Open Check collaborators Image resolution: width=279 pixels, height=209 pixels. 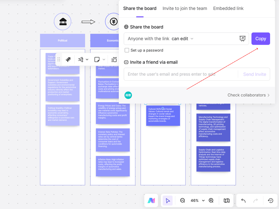tap(248, 95)
